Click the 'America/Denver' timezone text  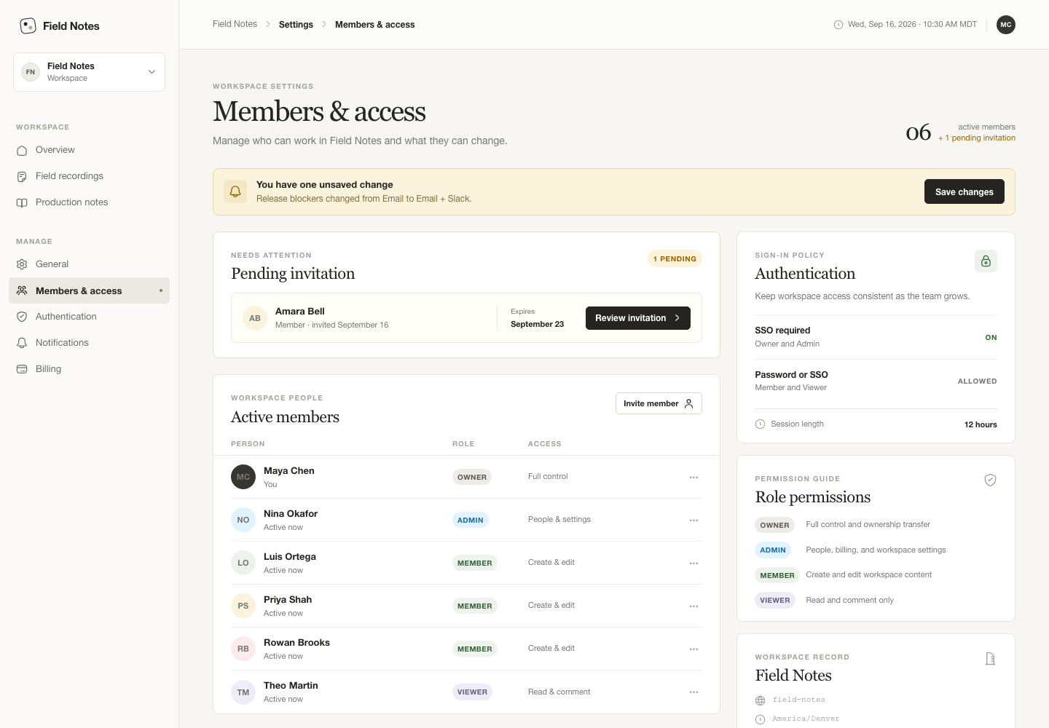click(806, 719)
